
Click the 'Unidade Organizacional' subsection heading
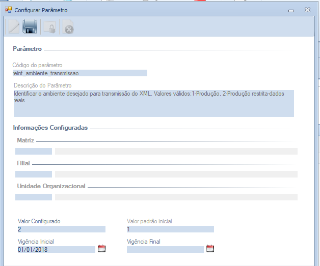[51, 186]
